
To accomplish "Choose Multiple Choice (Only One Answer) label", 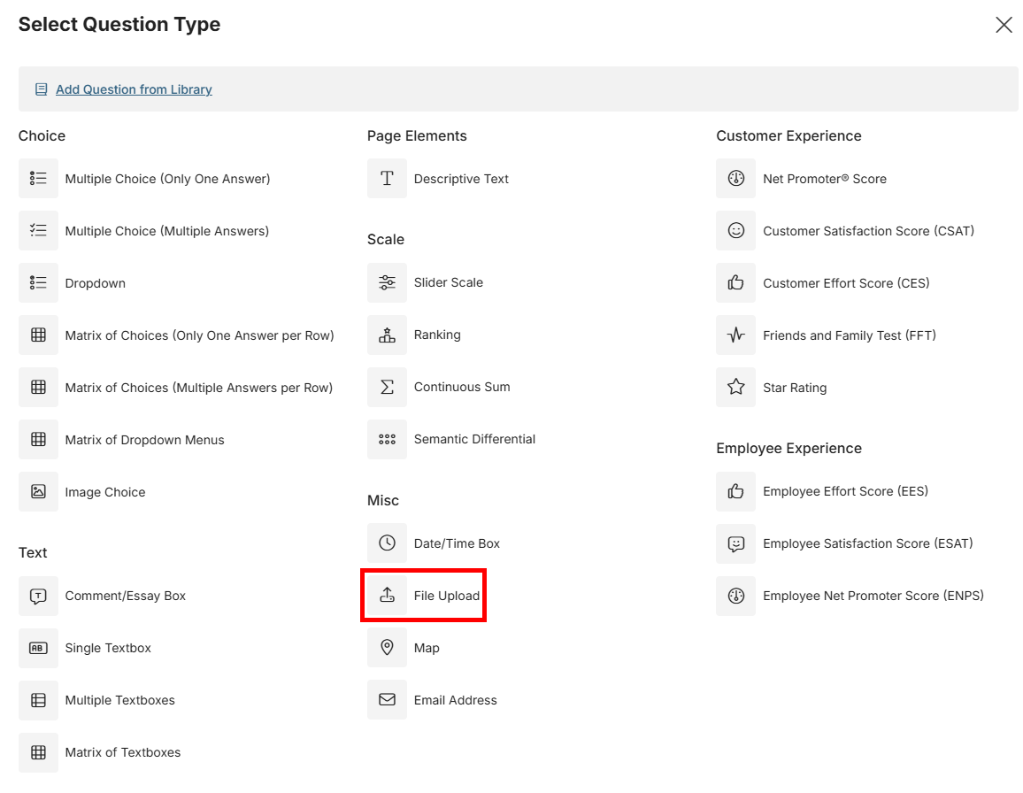I will tap(167, 179).
